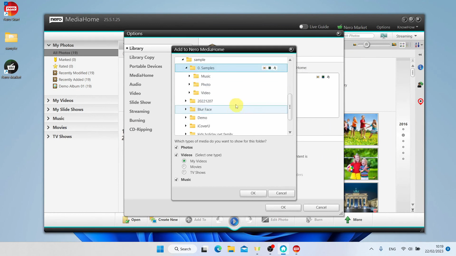The height and width of the screenshot is (256, 456).
Task: Open Options in the header
Action: 383,27
